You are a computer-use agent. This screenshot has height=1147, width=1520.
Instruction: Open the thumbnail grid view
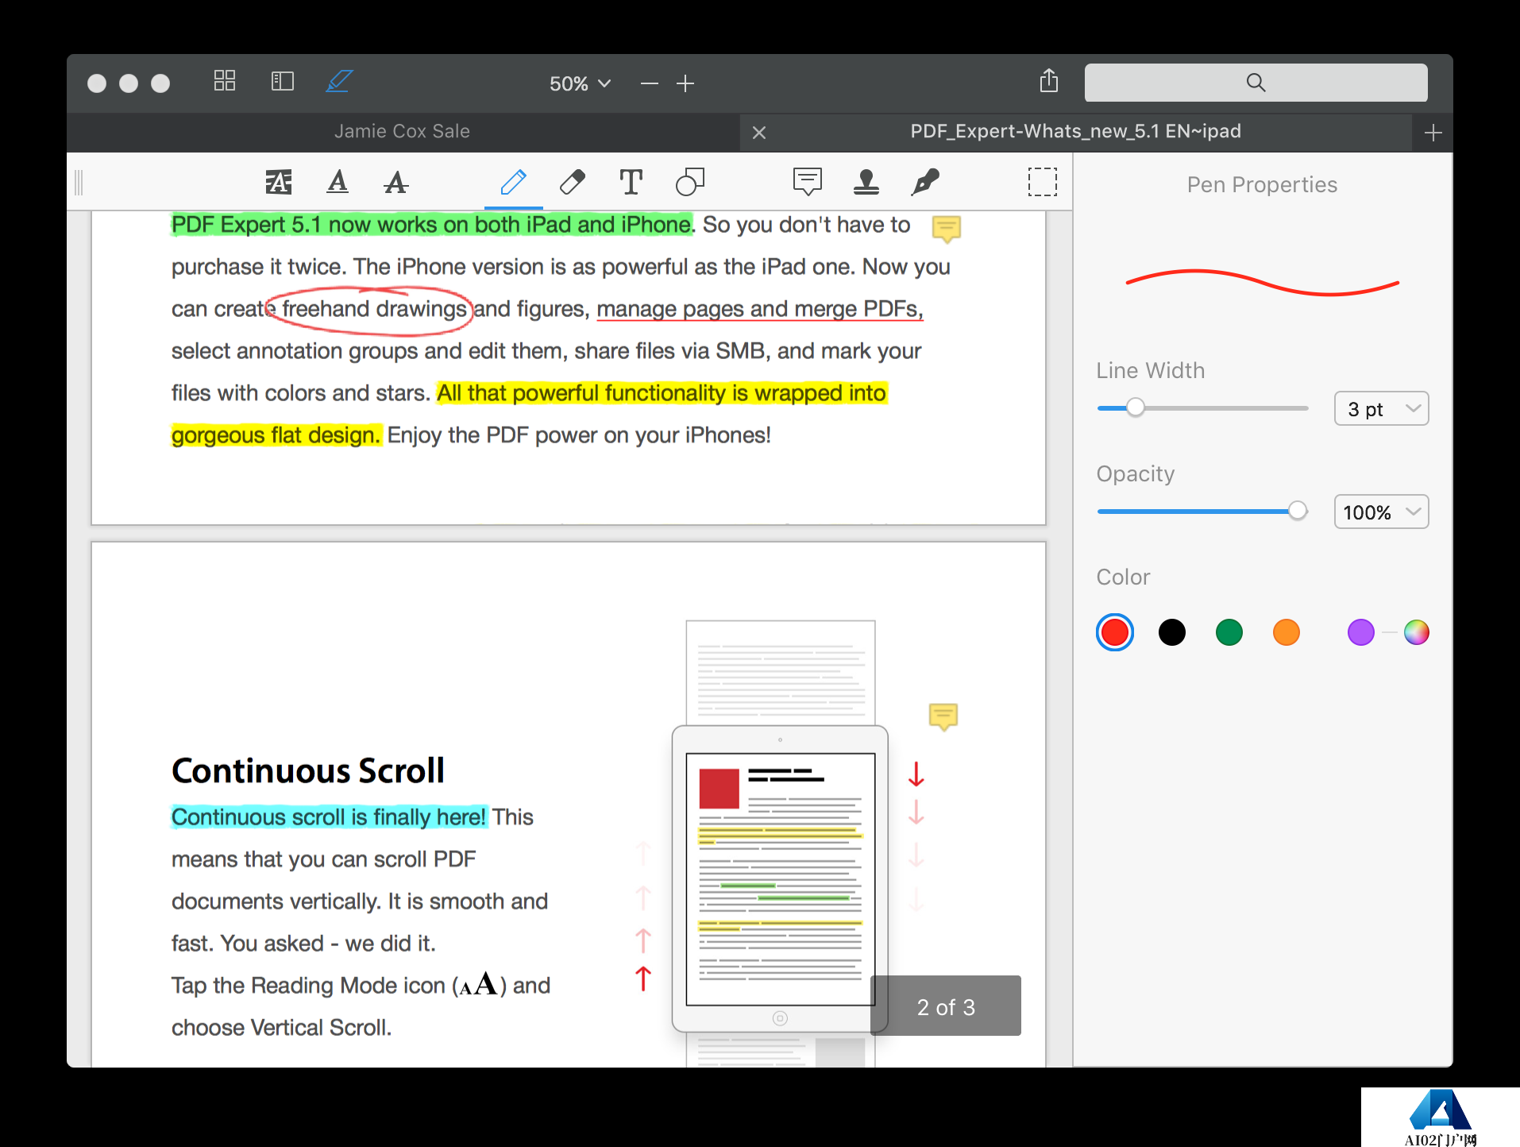click(225, 81)
